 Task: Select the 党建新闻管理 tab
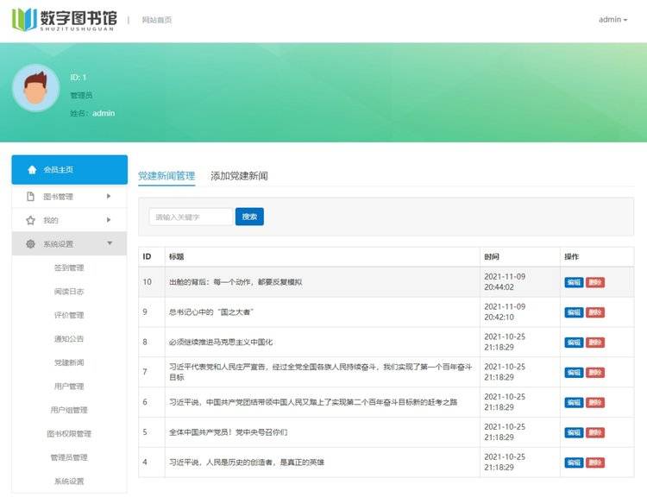tap(166, 176)
